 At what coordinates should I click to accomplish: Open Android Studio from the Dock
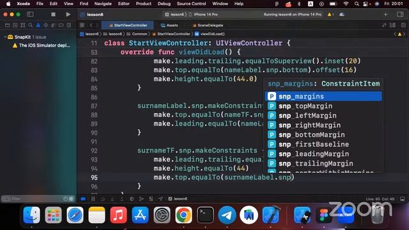[249, 215]
